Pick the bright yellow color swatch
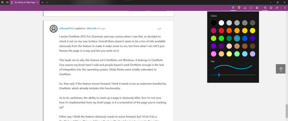Image resolution: width=288 pixels, height=121 pixels. click(253, 30)
